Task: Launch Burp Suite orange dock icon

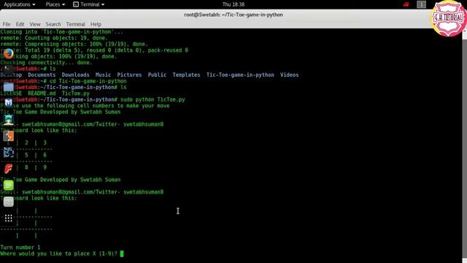Action: tap(8, 136)
